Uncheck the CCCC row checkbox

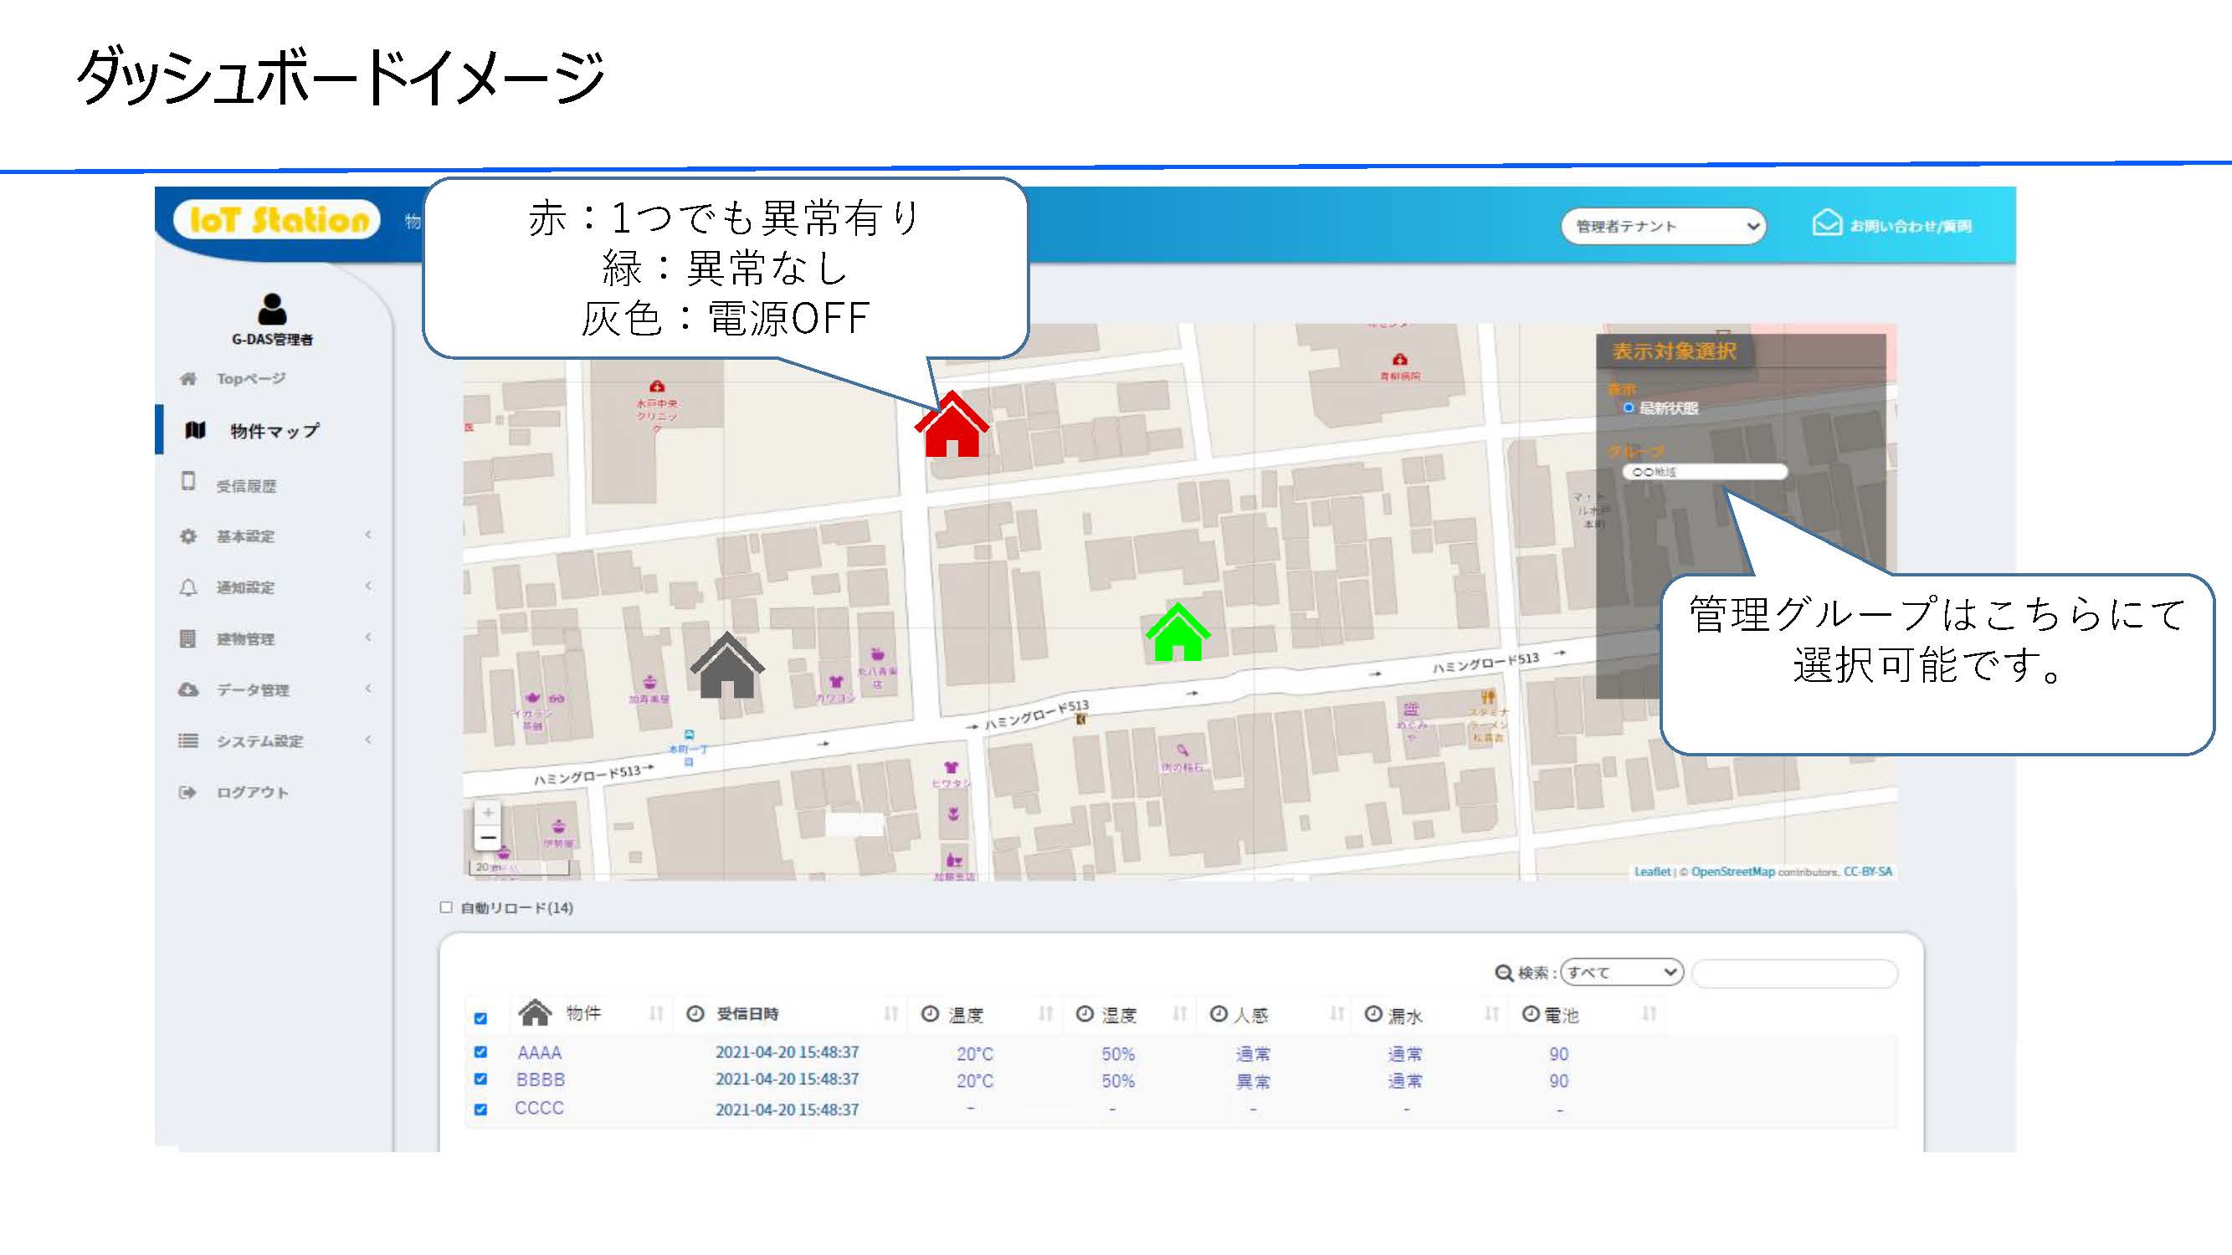pos(481,1109)
